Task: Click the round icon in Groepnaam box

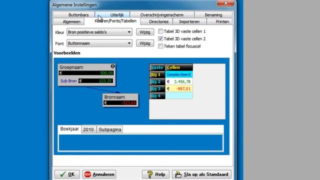Action: [x=112, y=66]
